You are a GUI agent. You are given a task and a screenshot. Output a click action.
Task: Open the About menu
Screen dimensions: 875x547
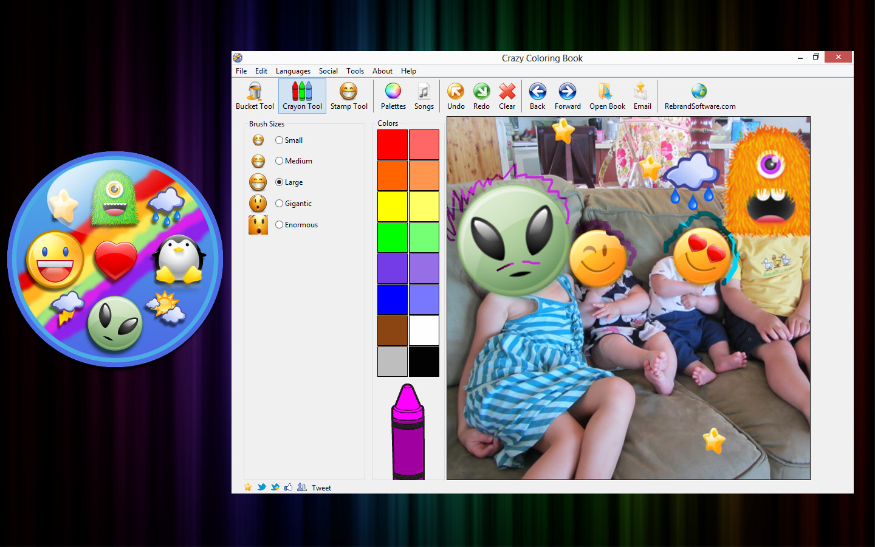coord(382,71)
